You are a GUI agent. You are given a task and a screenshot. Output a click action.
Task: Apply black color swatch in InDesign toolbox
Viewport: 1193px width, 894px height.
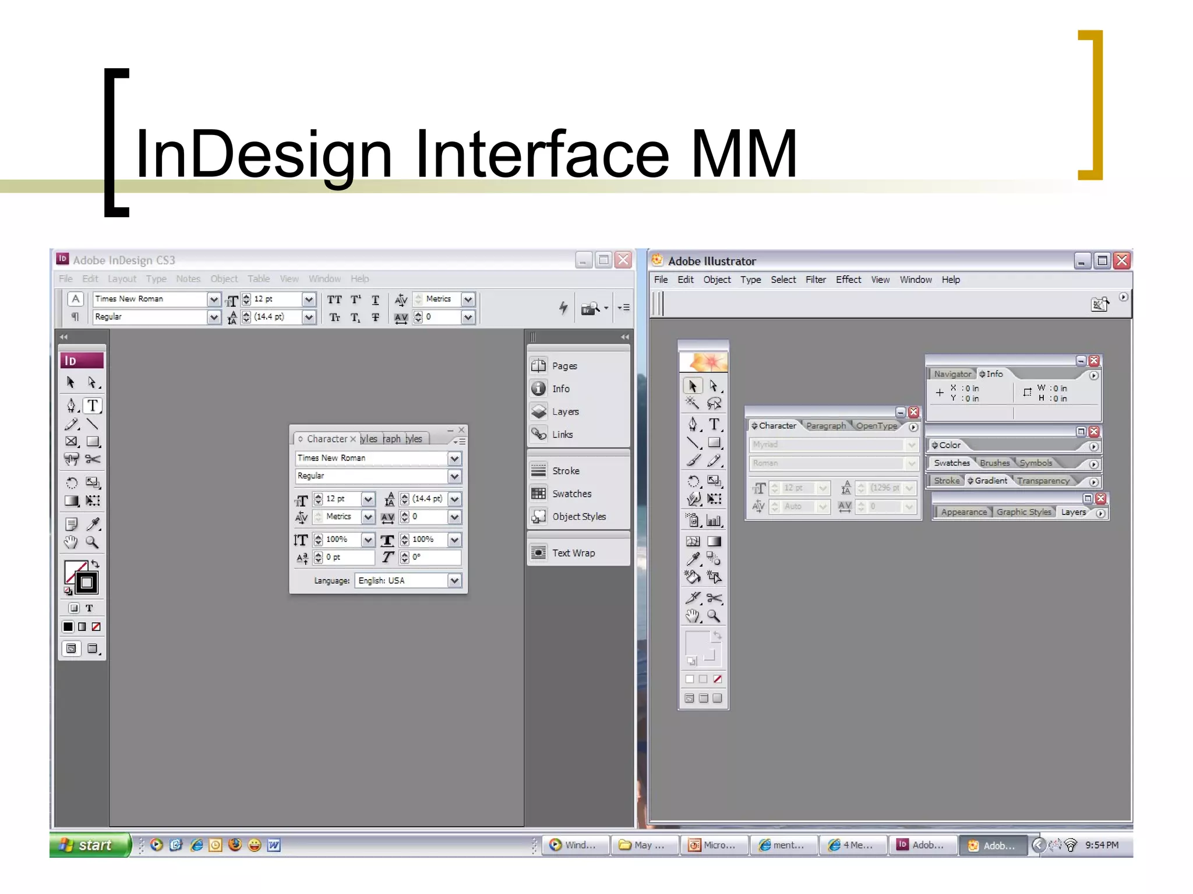coord(68,627)
